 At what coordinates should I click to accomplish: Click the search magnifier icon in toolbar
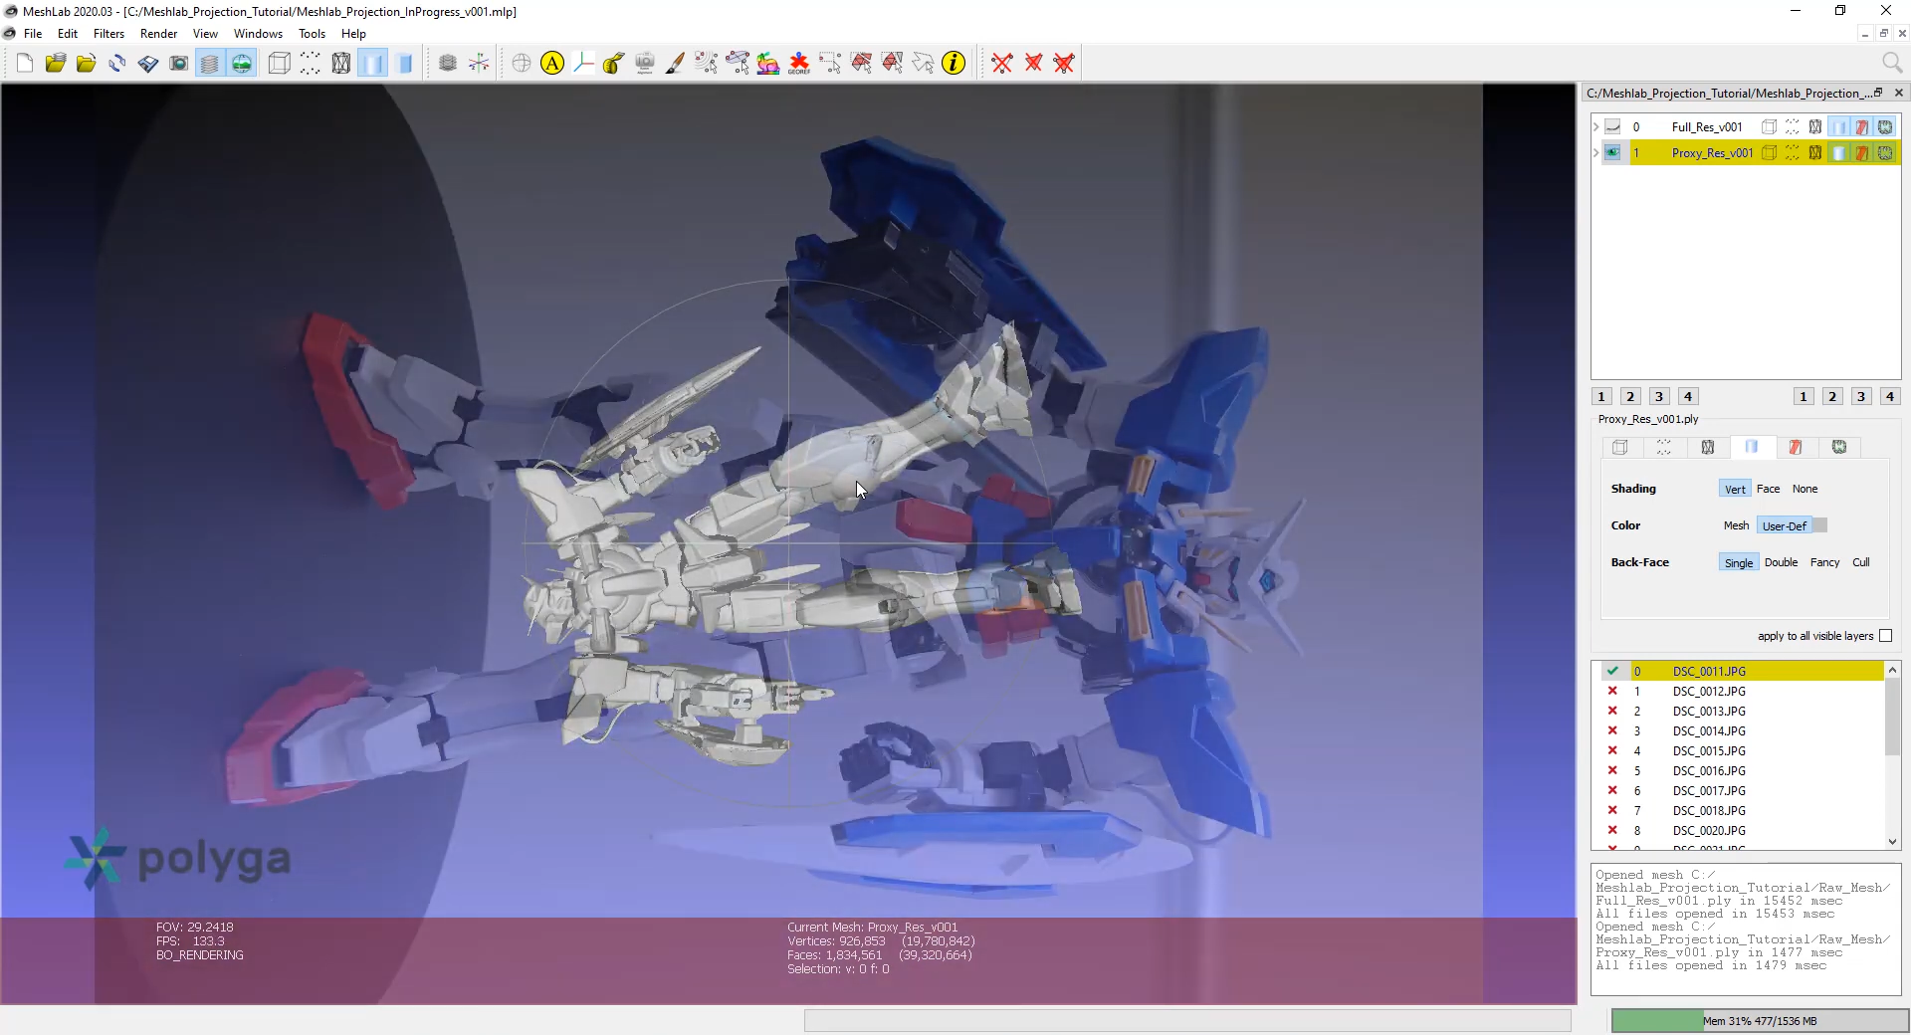tap(1892, 64)
